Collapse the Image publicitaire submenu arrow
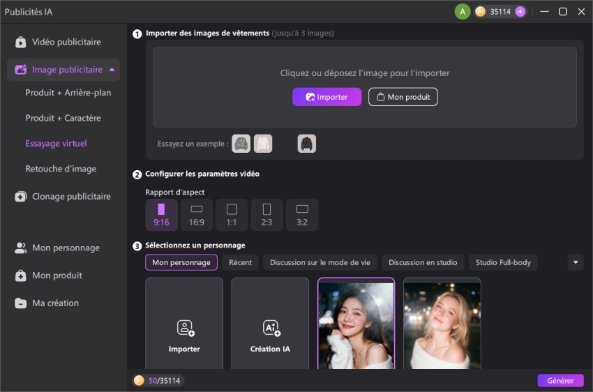The height and width of the screenshot is (392, 593). (x=112, y=70)
